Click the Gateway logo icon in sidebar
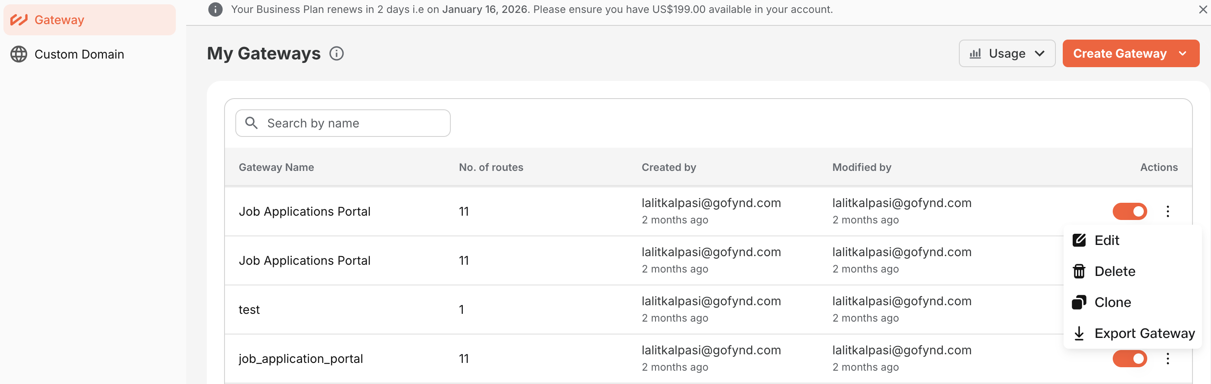 [19, 20]
